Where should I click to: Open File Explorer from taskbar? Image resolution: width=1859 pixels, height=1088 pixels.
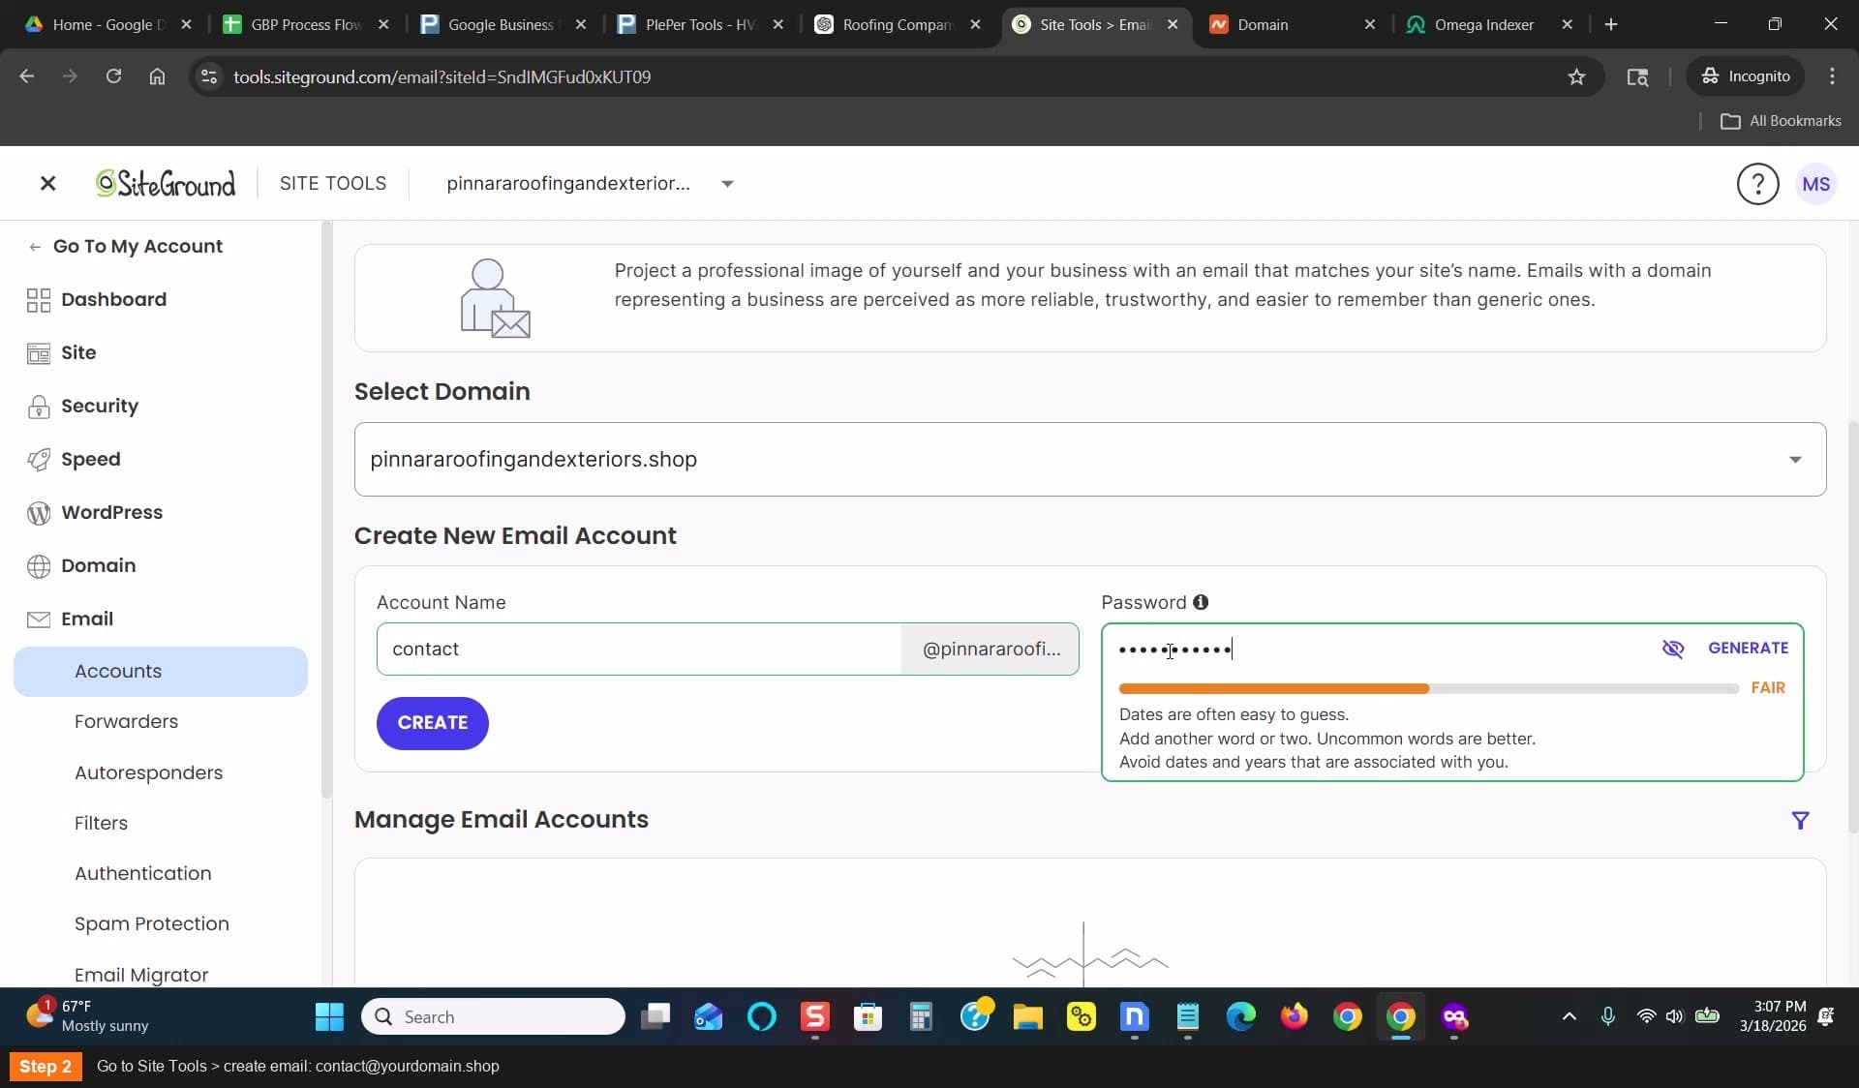1027,1016
